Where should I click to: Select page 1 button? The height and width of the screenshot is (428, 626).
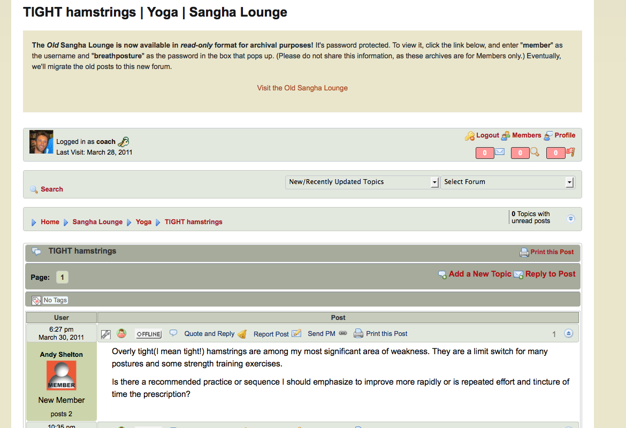tap(62, 277)
